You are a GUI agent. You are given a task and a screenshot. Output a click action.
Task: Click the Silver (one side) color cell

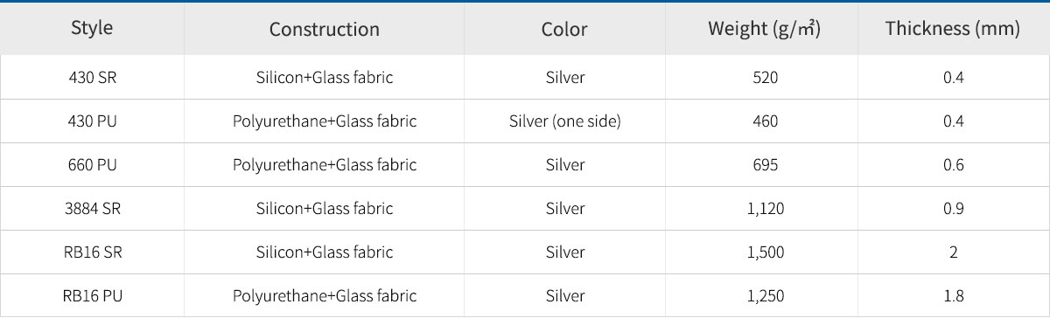pyautogui.click(x=564, y=121)
